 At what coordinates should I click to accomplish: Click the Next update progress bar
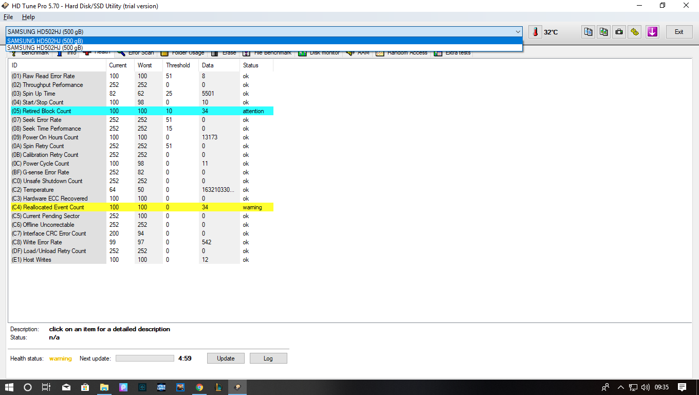145,358
